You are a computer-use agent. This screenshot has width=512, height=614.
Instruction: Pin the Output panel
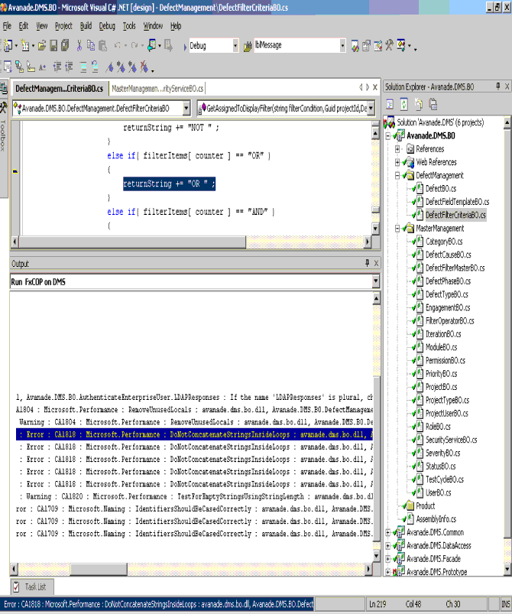[367, 263]
